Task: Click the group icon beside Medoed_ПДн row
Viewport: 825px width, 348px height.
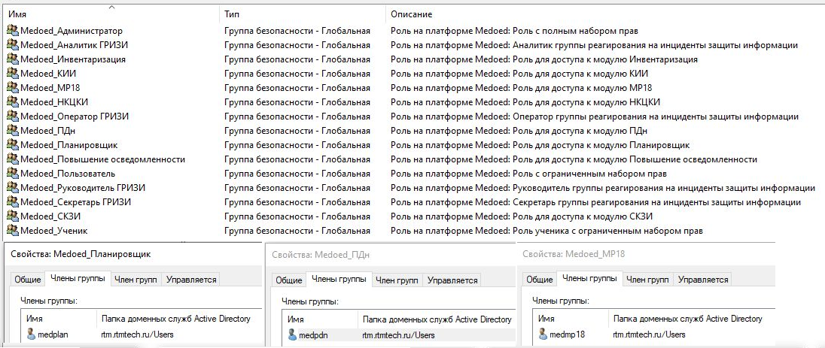Action: pos(13,130)
